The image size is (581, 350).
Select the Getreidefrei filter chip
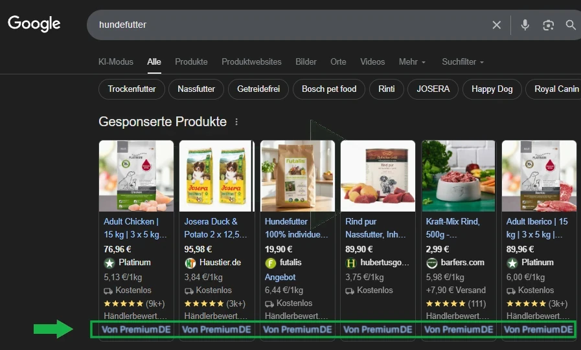coord(258,89)
